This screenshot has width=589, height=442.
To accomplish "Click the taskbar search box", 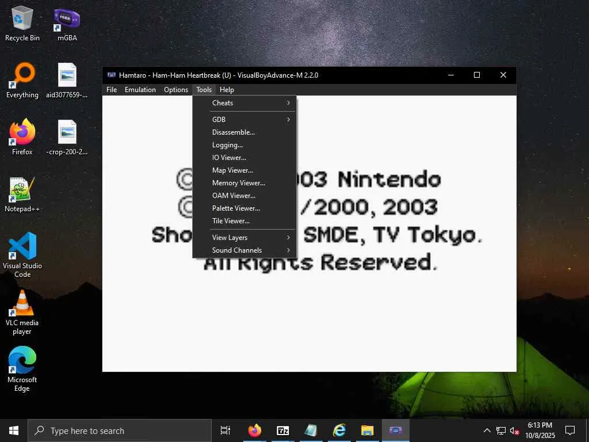I will (x=120, y=430).
